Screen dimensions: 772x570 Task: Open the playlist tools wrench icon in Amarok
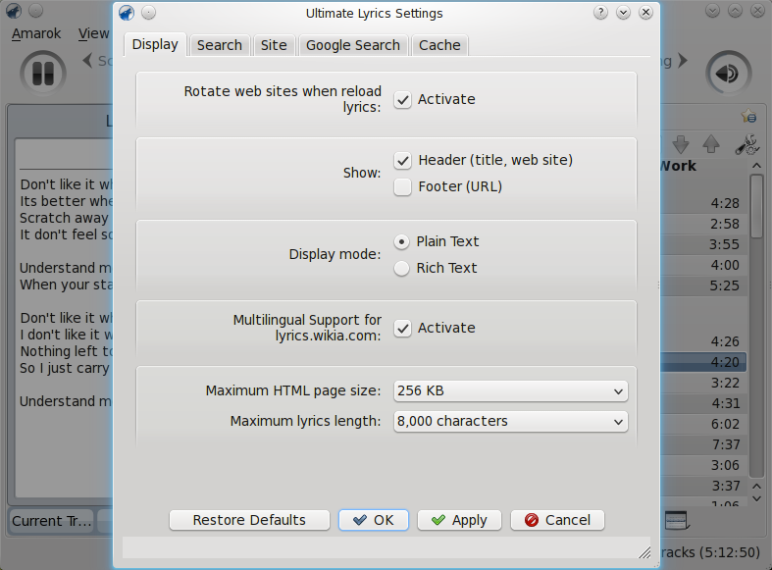746,145
